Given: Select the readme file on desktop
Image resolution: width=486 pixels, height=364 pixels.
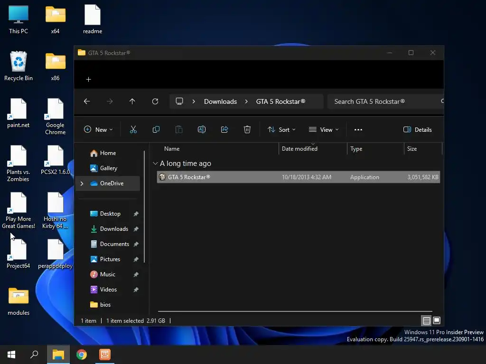Looking at the screenshot, I should tap(93, 19).
